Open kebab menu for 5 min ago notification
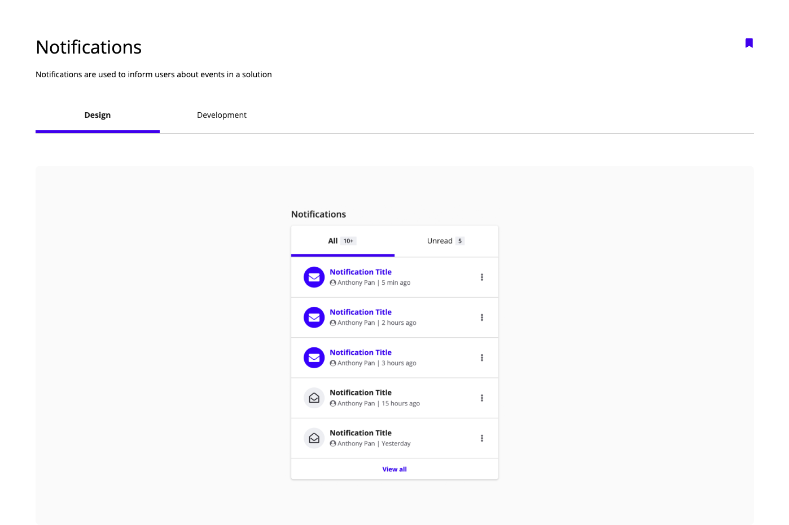 [482, 277]
